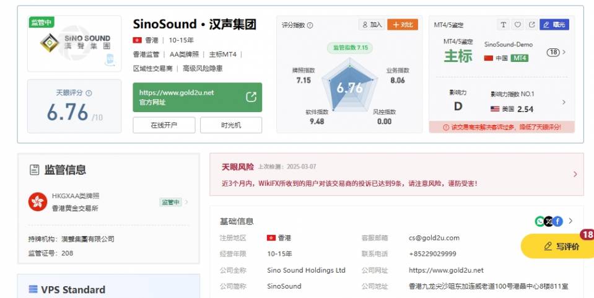Image resolution: width=594 pixels, height=298 pixels.
Task: Click the 风控指数 0.00 value
Action: 384,121
